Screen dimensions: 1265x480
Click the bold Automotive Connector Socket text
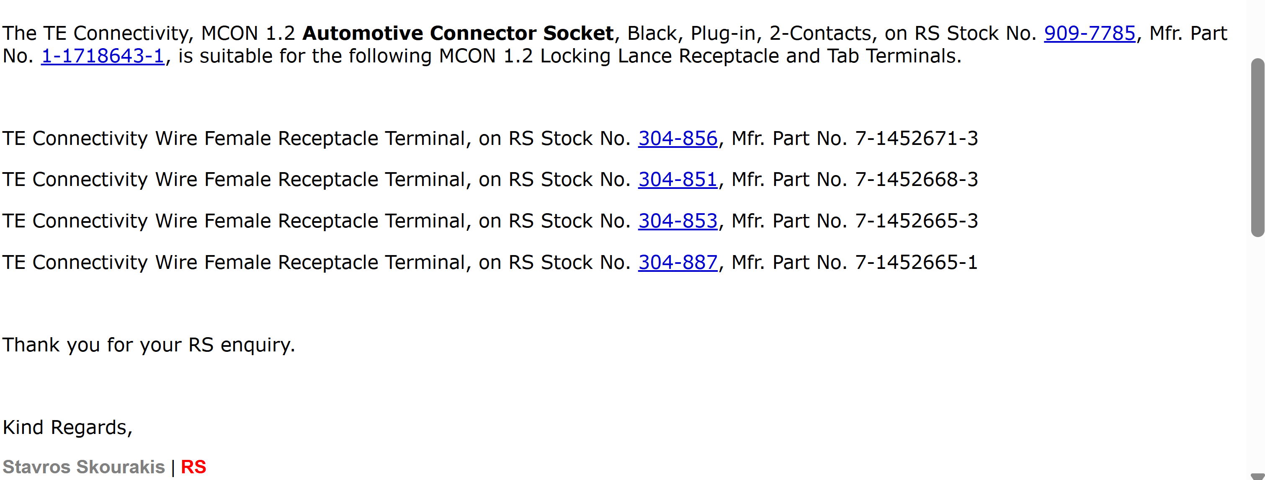point(458,34)
